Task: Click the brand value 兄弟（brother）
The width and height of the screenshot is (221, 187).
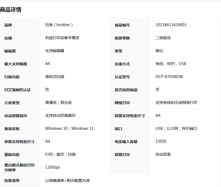Action: click(x=59, y=25)
